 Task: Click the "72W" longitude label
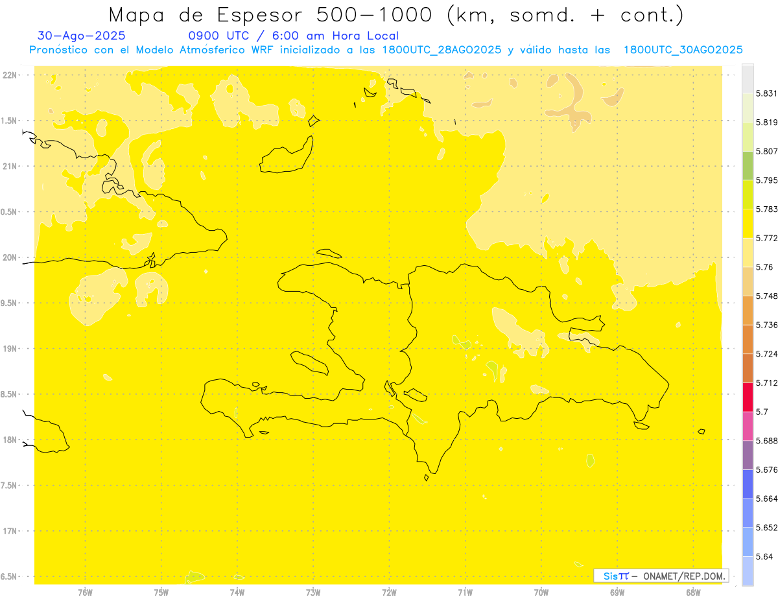point(389,593)
